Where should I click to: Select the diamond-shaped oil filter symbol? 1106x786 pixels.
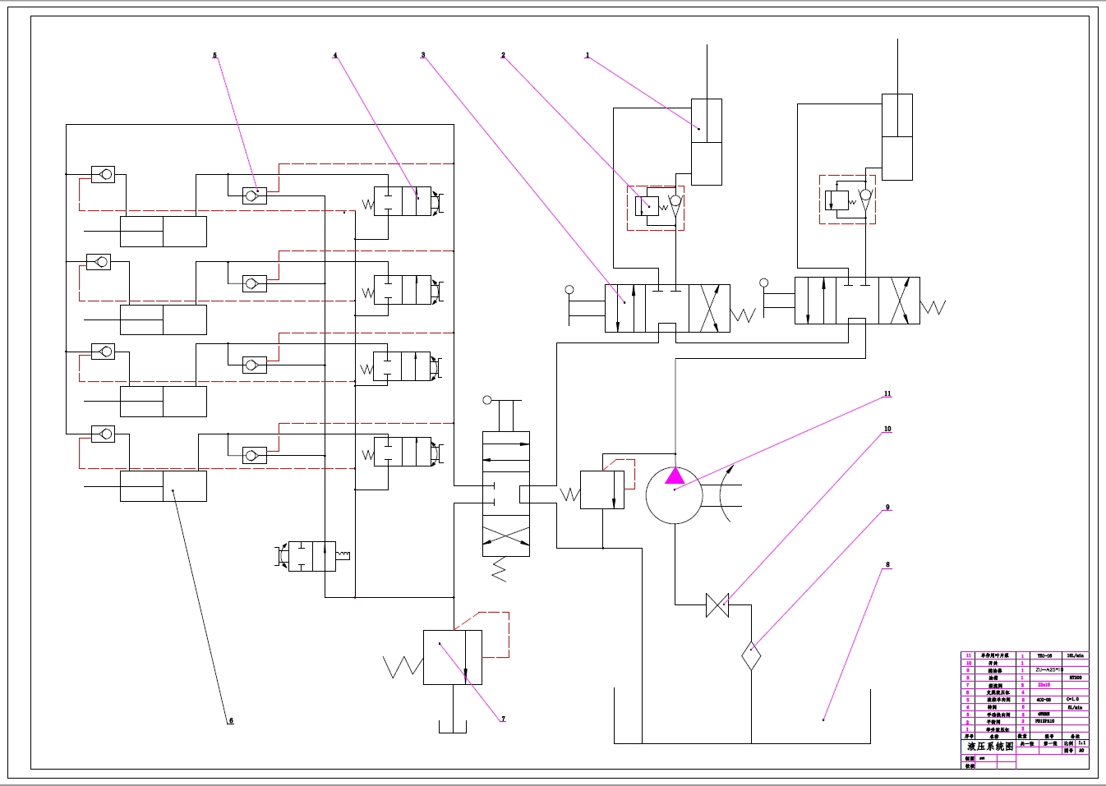tap(751, 655)
